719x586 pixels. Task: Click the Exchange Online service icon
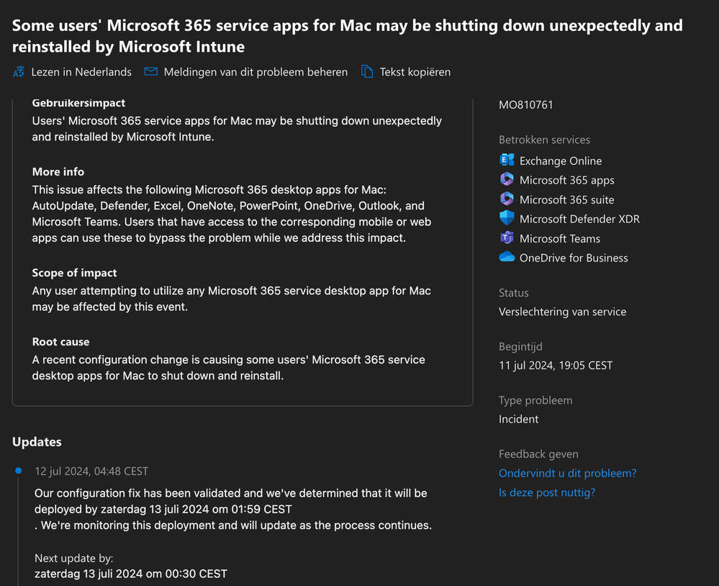point(507,160)
